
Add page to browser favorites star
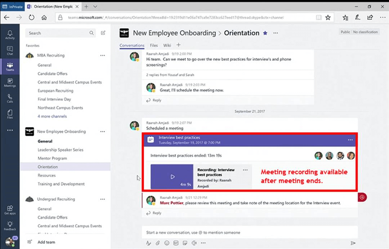328,17
